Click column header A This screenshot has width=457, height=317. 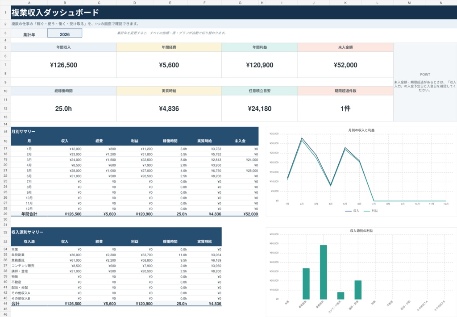[x=29, y=3]
